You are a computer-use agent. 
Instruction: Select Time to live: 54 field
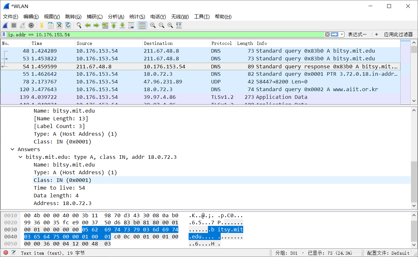click(59, 188)
